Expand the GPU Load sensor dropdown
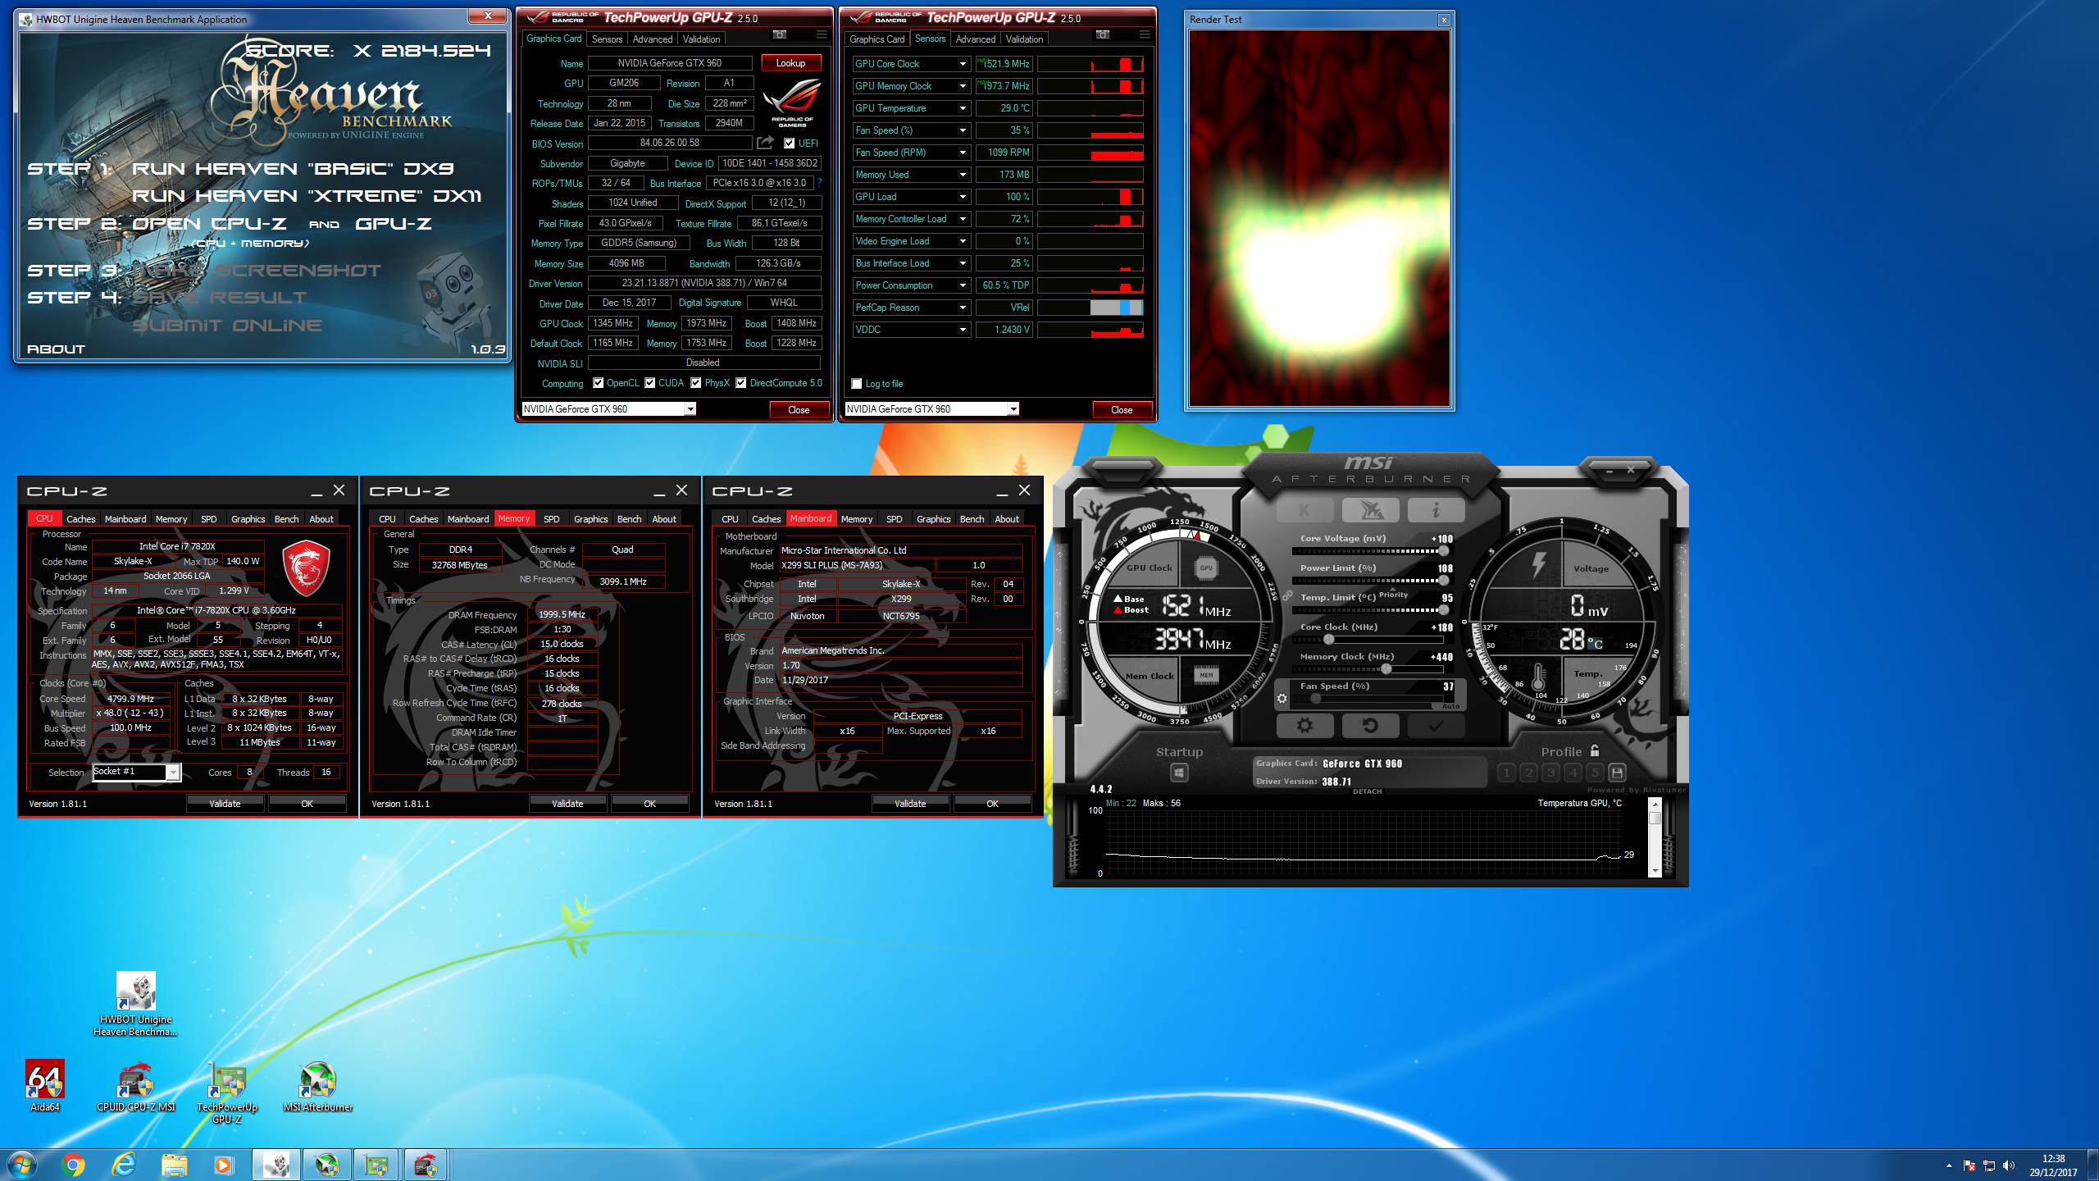 point(963,197)
